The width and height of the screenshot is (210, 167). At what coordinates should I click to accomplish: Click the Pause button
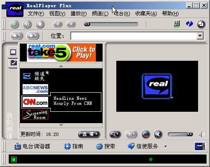click(27, 24)
